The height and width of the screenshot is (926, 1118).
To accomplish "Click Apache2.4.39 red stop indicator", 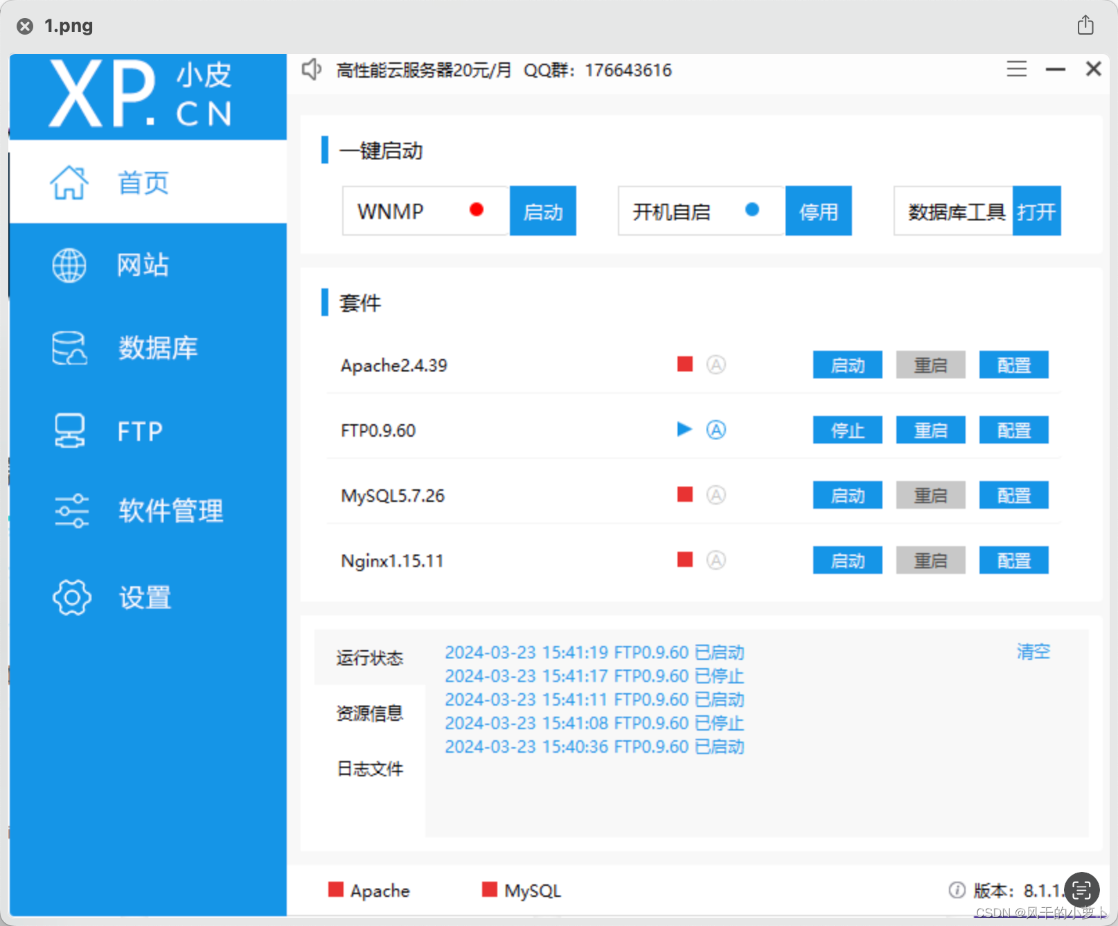I will (685, 364).
